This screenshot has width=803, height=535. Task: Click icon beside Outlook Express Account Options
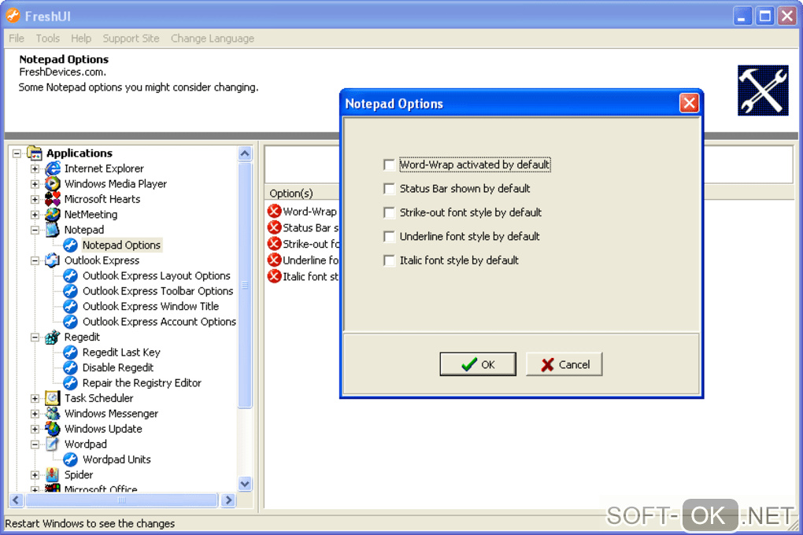[71, 322]
